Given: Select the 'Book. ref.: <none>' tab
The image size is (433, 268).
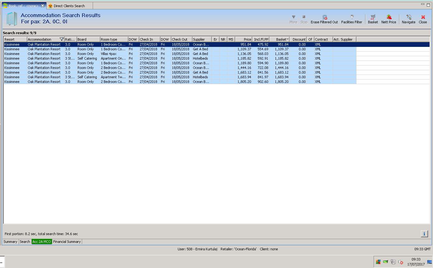Looking at the screenshot, I should coord(24,6).
